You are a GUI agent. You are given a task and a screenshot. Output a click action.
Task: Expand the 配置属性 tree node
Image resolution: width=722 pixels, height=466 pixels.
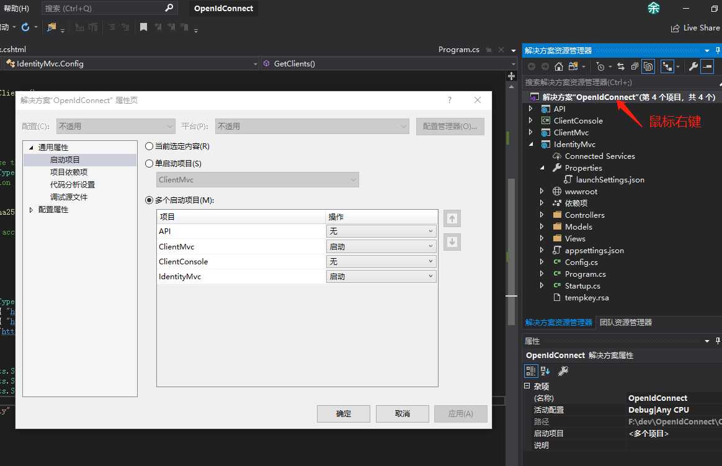31,210
